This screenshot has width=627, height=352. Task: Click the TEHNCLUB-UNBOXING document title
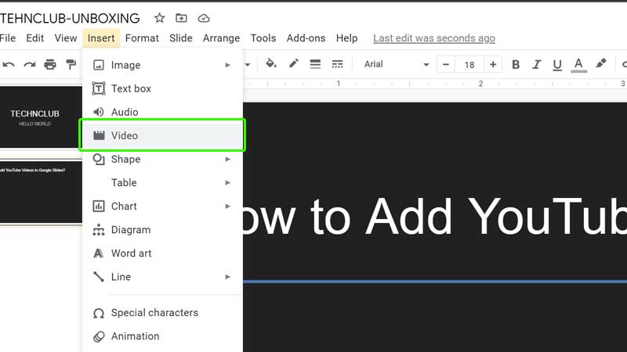pyautogui.click(x=70, y=18)
